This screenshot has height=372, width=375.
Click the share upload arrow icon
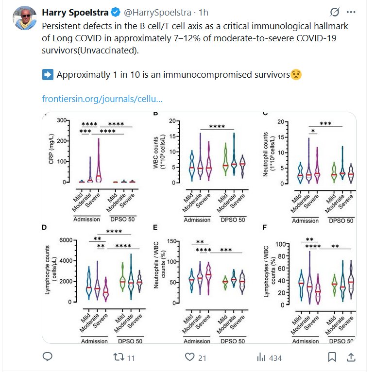[350, 357]
